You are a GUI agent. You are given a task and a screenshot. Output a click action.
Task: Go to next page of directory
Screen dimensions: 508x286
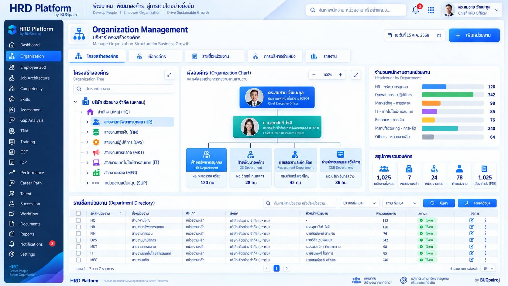click(287, 268)
